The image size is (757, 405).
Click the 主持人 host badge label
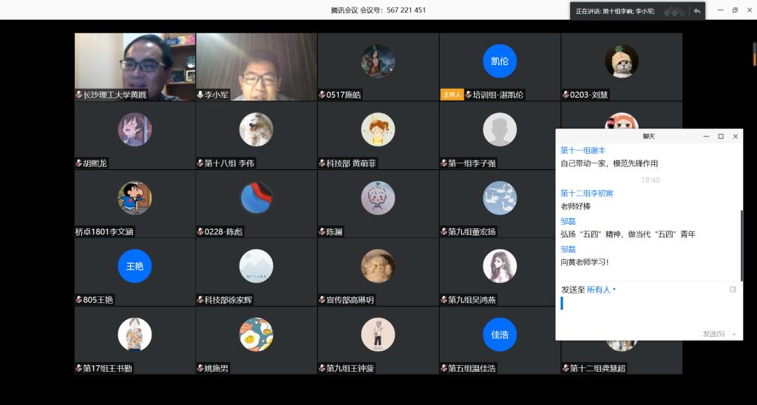click(x=451, y=95)
